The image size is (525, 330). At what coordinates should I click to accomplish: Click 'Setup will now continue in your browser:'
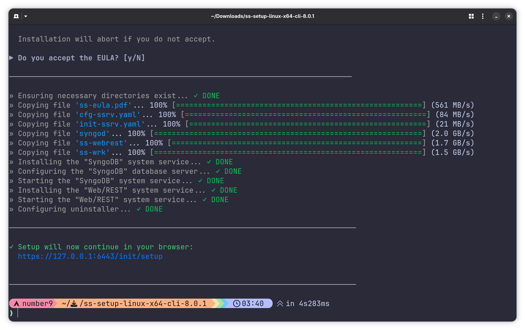click(x=105, y=247)
